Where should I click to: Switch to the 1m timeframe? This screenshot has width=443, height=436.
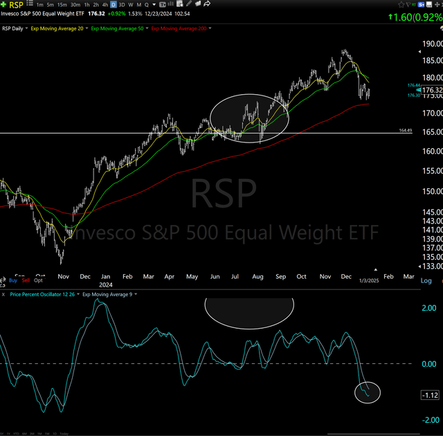click(40, 5)
